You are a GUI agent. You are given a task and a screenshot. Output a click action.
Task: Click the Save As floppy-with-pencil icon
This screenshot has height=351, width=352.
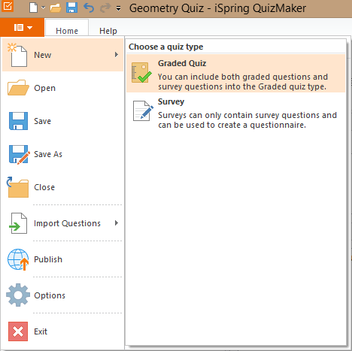pos(19,154)
